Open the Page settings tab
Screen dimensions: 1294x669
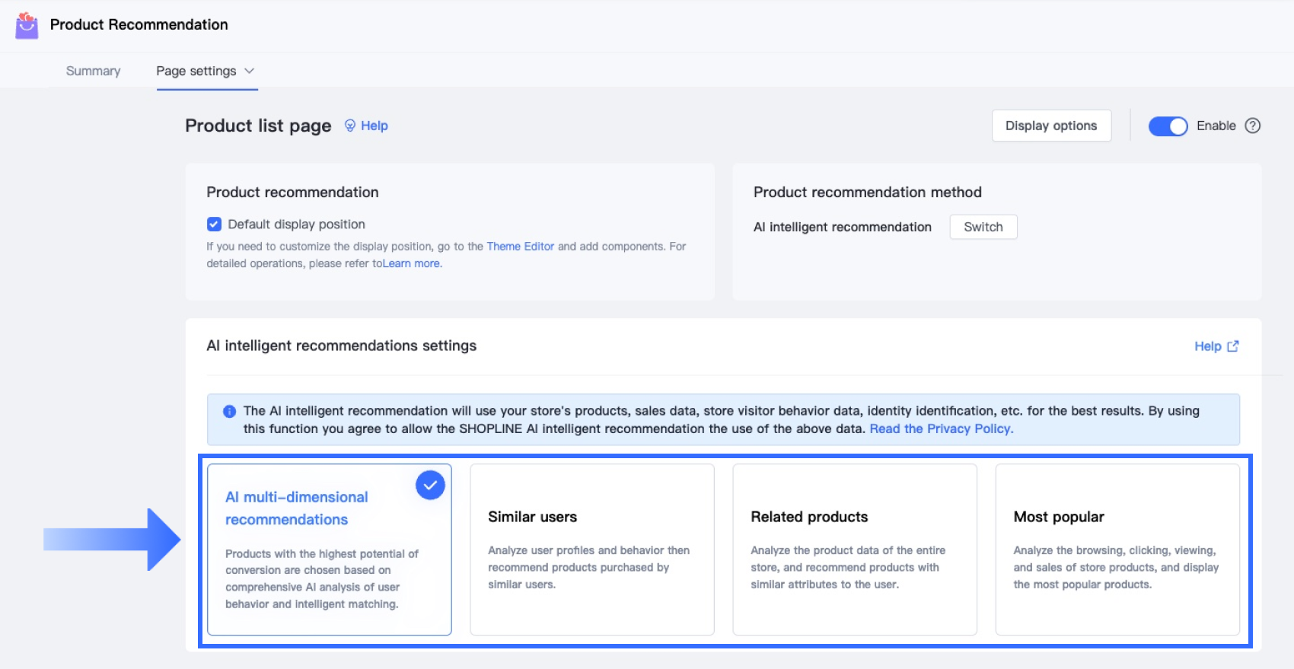[196, 71]
